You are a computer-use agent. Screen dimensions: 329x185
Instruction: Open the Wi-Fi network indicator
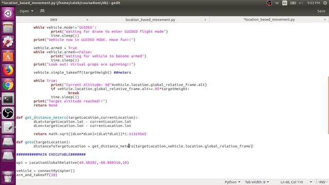point(277,3)
